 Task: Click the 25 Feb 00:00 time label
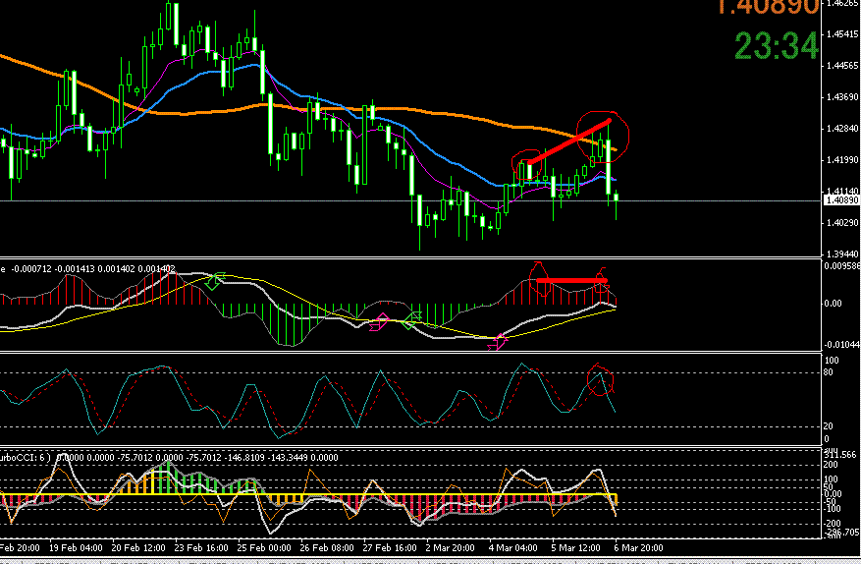click(x=264, y=547)
